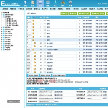Click the 栏目管理 root icon atop sidebar tree
Image resolution: width=108 pixels, height=108 pixels.
point(2,13)
